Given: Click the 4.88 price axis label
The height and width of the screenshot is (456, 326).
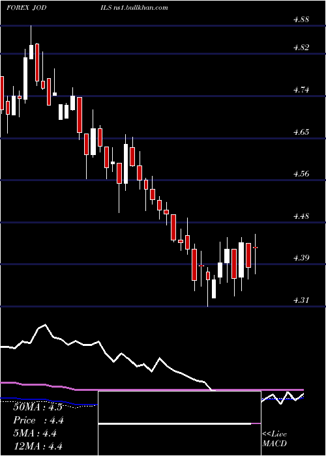Looking at the screenshot, I should (301, 20).
